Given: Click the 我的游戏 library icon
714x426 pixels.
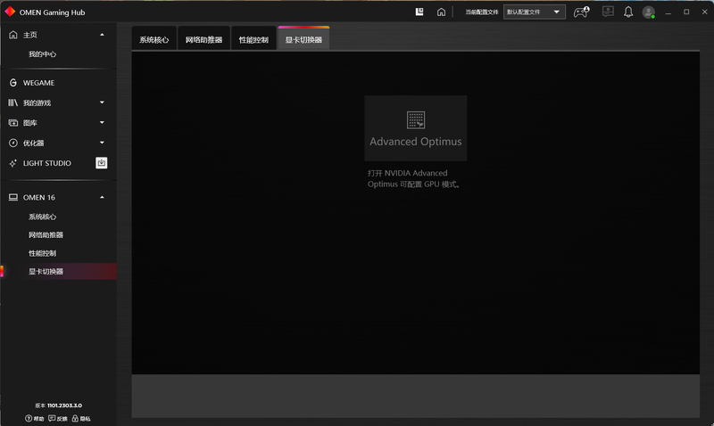Looking at the screenshot, I should [13, 102].
